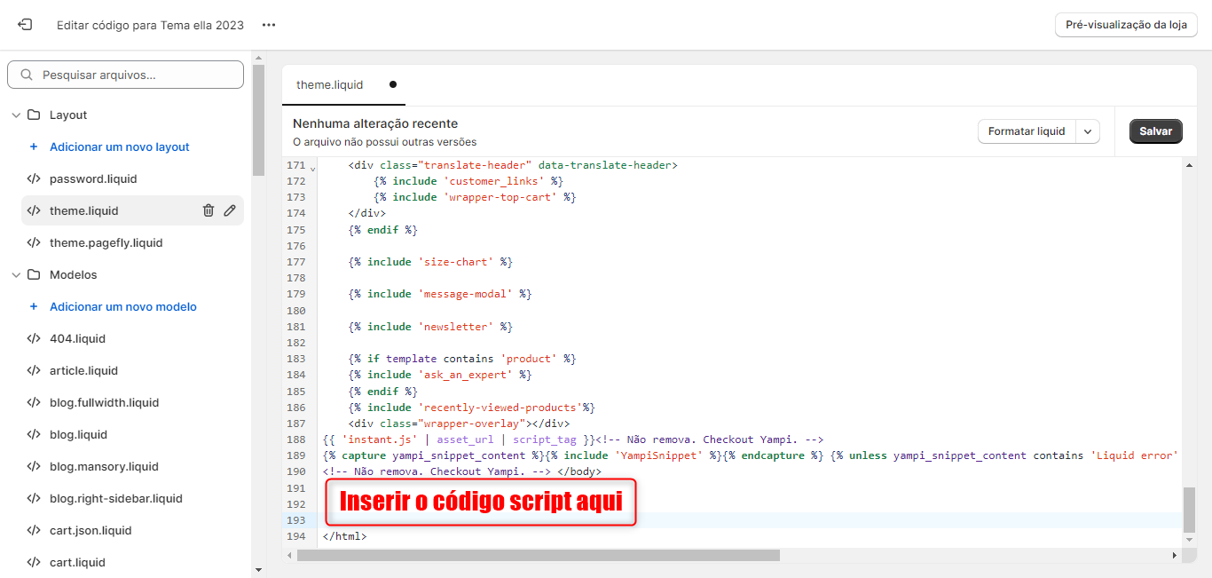This screenshot has width=1212, height=578.
Task: Click the Pré-visualização da loja button
Action: coord(1126,25)
